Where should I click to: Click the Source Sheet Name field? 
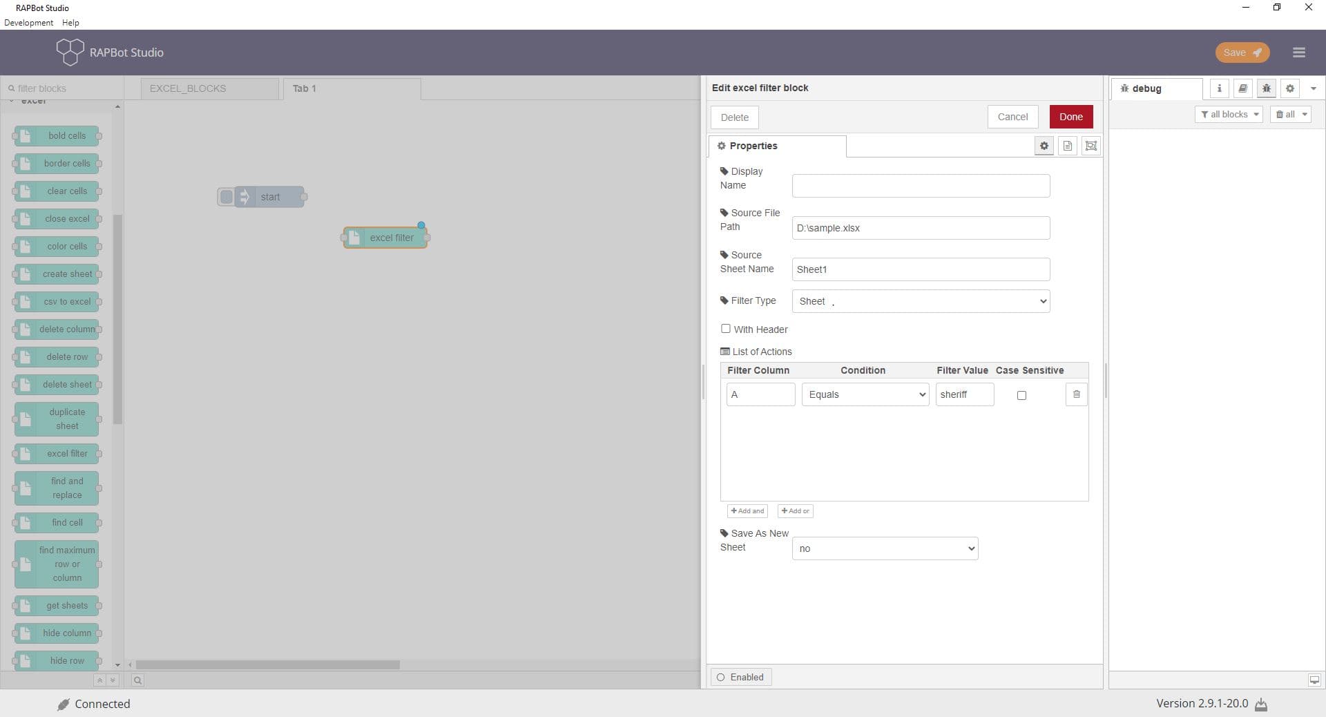click(x=921, y=269)
